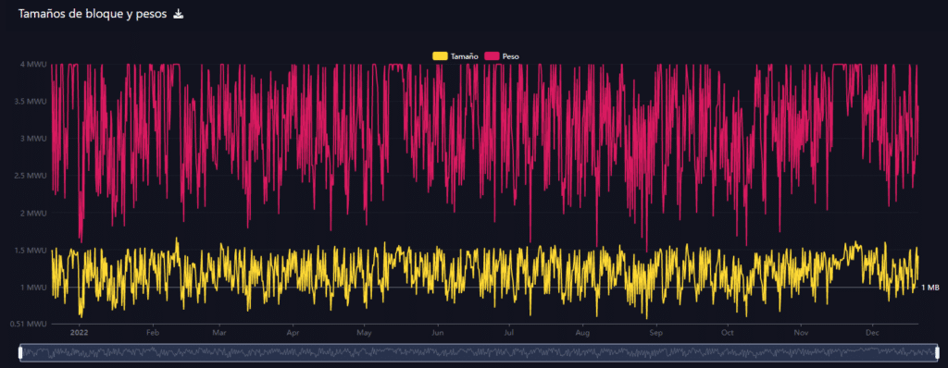
Task: Click the Tamaños de bloque y pesos title
Action: tap(93, 14)
